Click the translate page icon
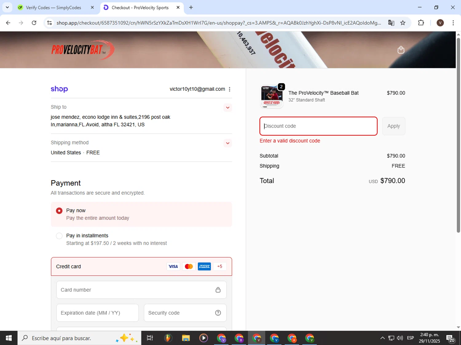461x345 pixels. click(391, 23)
